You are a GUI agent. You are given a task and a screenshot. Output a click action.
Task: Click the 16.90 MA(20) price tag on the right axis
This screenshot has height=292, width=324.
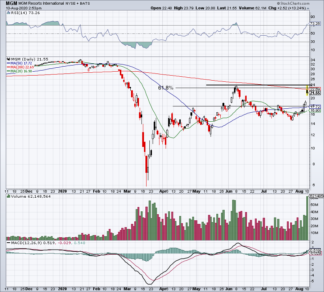point(315,110)
